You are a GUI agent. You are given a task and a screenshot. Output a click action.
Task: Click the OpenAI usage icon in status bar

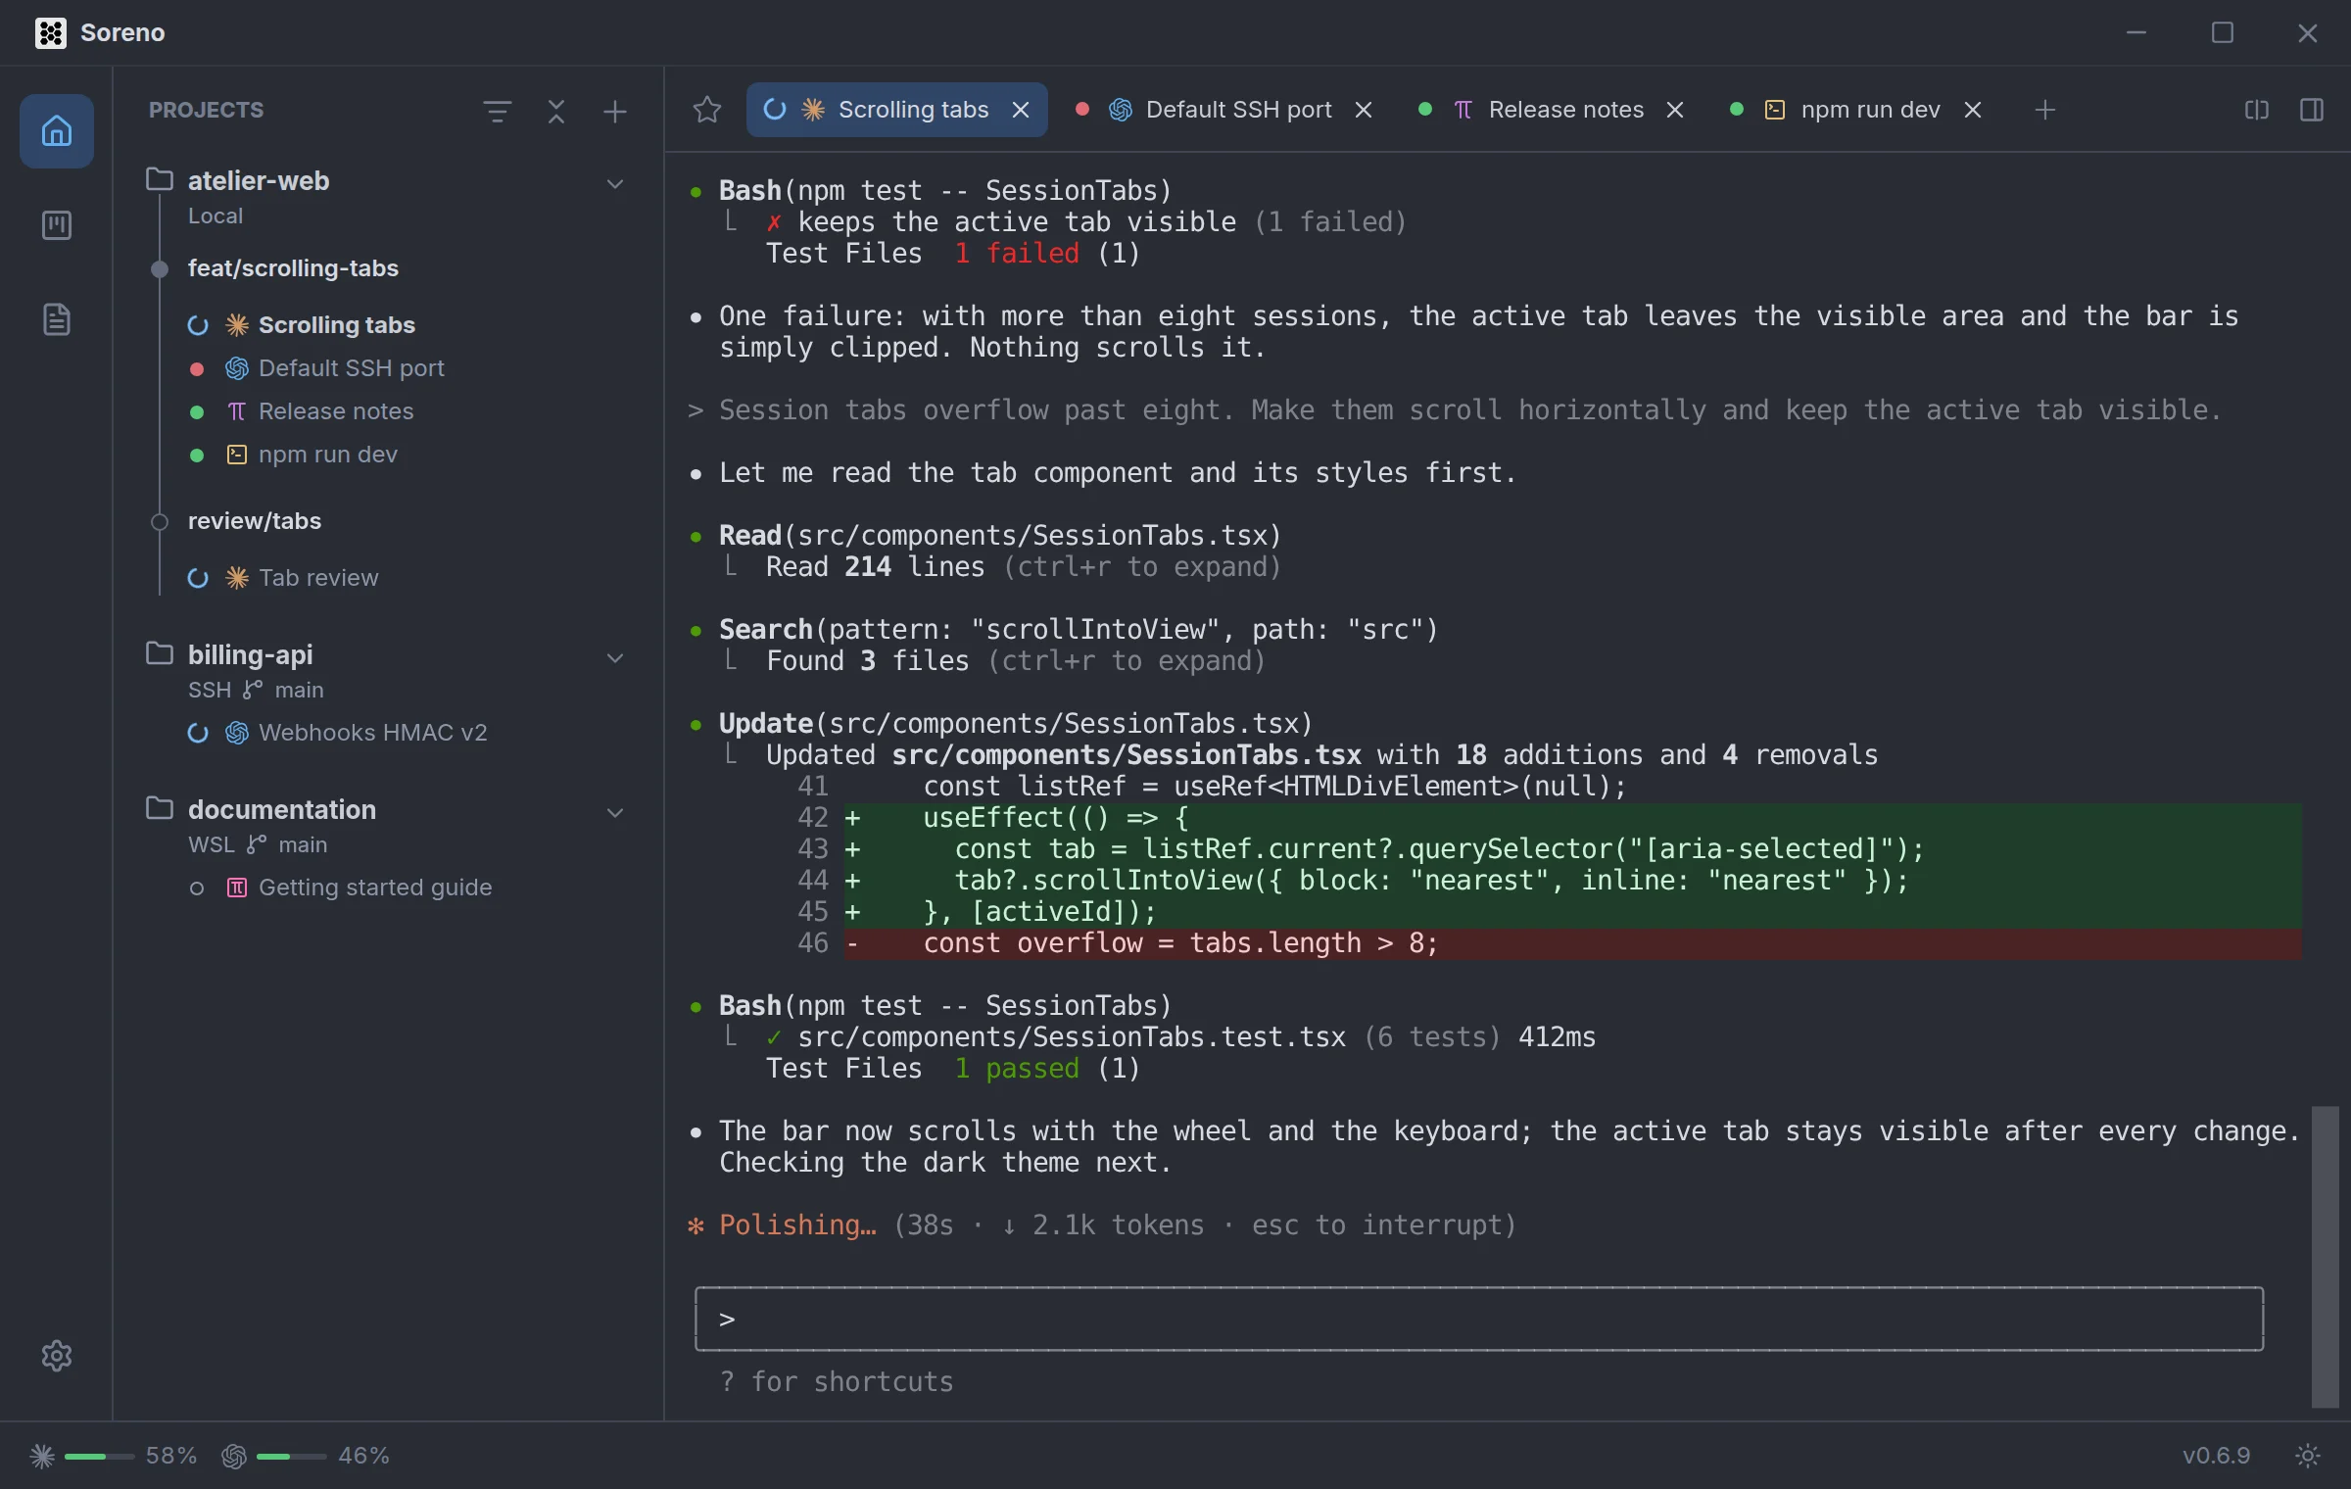pyautogui.click(x=234, y=1456)
